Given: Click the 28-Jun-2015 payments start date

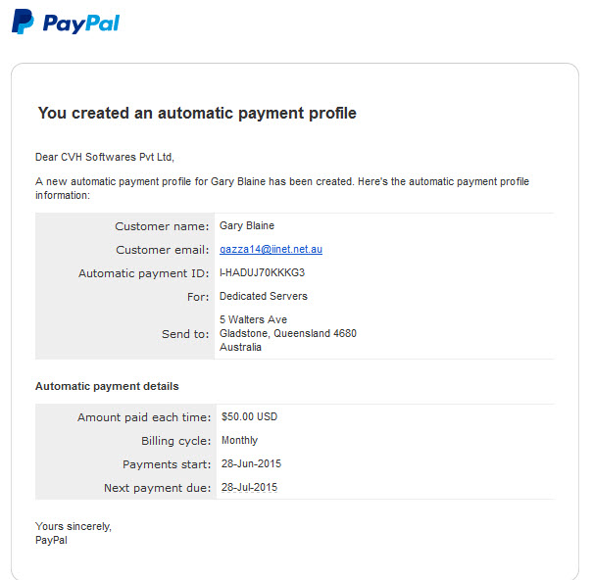Looking at the screenshot, I should coord(251,463).
